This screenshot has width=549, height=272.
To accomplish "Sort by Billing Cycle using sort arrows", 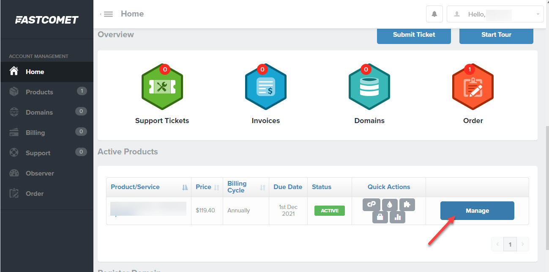I will point(262,187).
